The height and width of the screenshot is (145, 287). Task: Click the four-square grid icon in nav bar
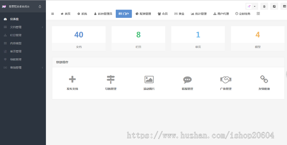(258, 14)
